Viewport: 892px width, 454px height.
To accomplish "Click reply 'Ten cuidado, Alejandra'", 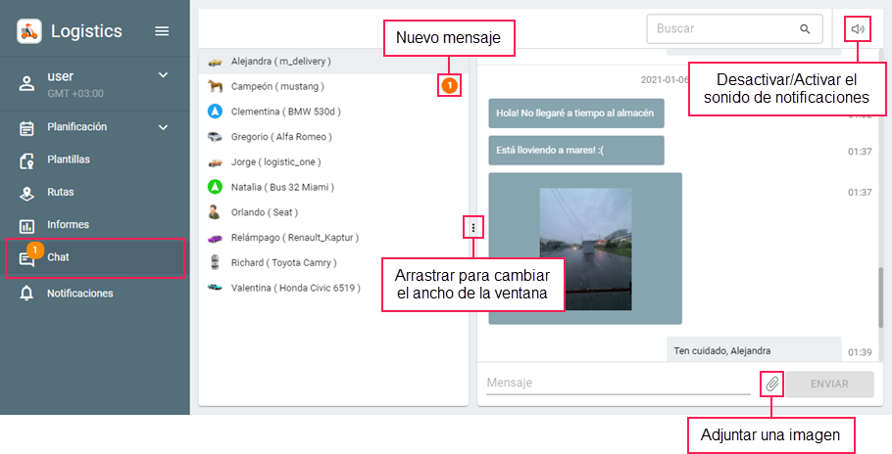I will 754,350.
